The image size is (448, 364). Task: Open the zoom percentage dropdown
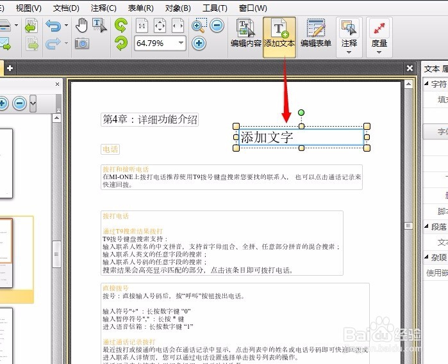coord(181,43)
